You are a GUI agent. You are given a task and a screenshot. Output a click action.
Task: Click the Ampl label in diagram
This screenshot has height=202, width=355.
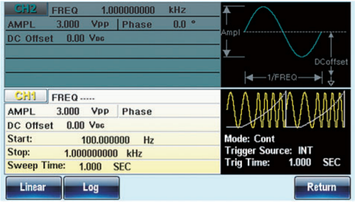(x=231, y=32)
